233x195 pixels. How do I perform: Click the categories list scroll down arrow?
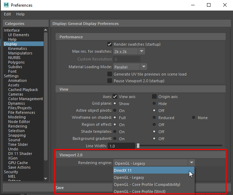(x=46, y=178)
